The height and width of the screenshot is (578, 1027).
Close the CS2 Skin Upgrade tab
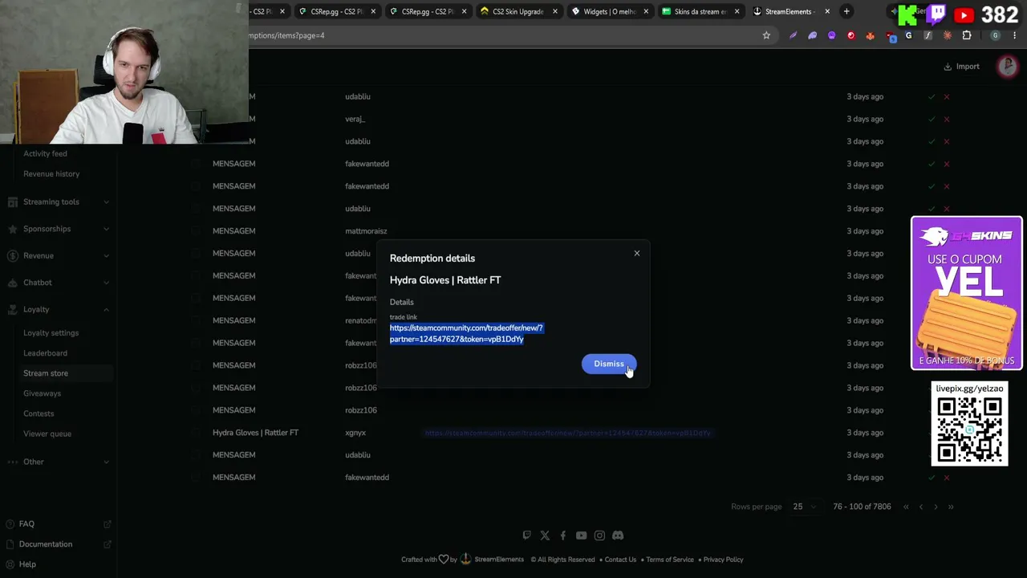click(554, 11)
